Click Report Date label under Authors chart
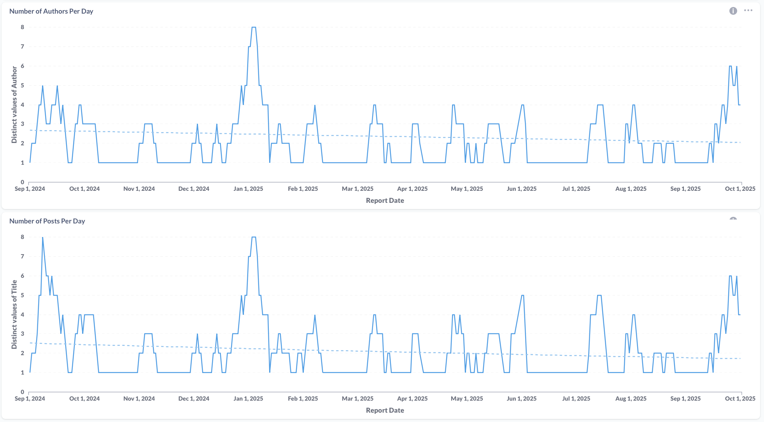The height and width of the screenshot is (422, 764). [385, 201]
